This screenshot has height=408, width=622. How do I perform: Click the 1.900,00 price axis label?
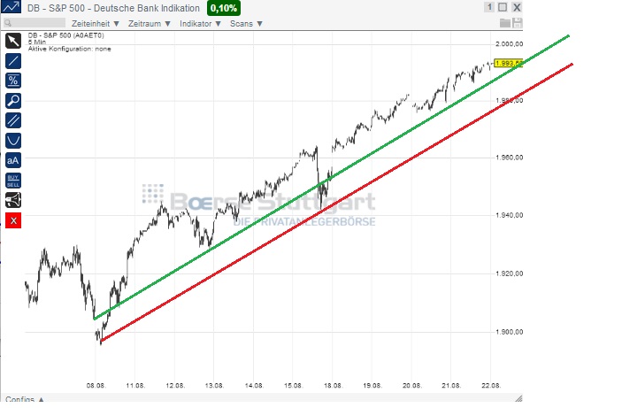click(510, 332)
